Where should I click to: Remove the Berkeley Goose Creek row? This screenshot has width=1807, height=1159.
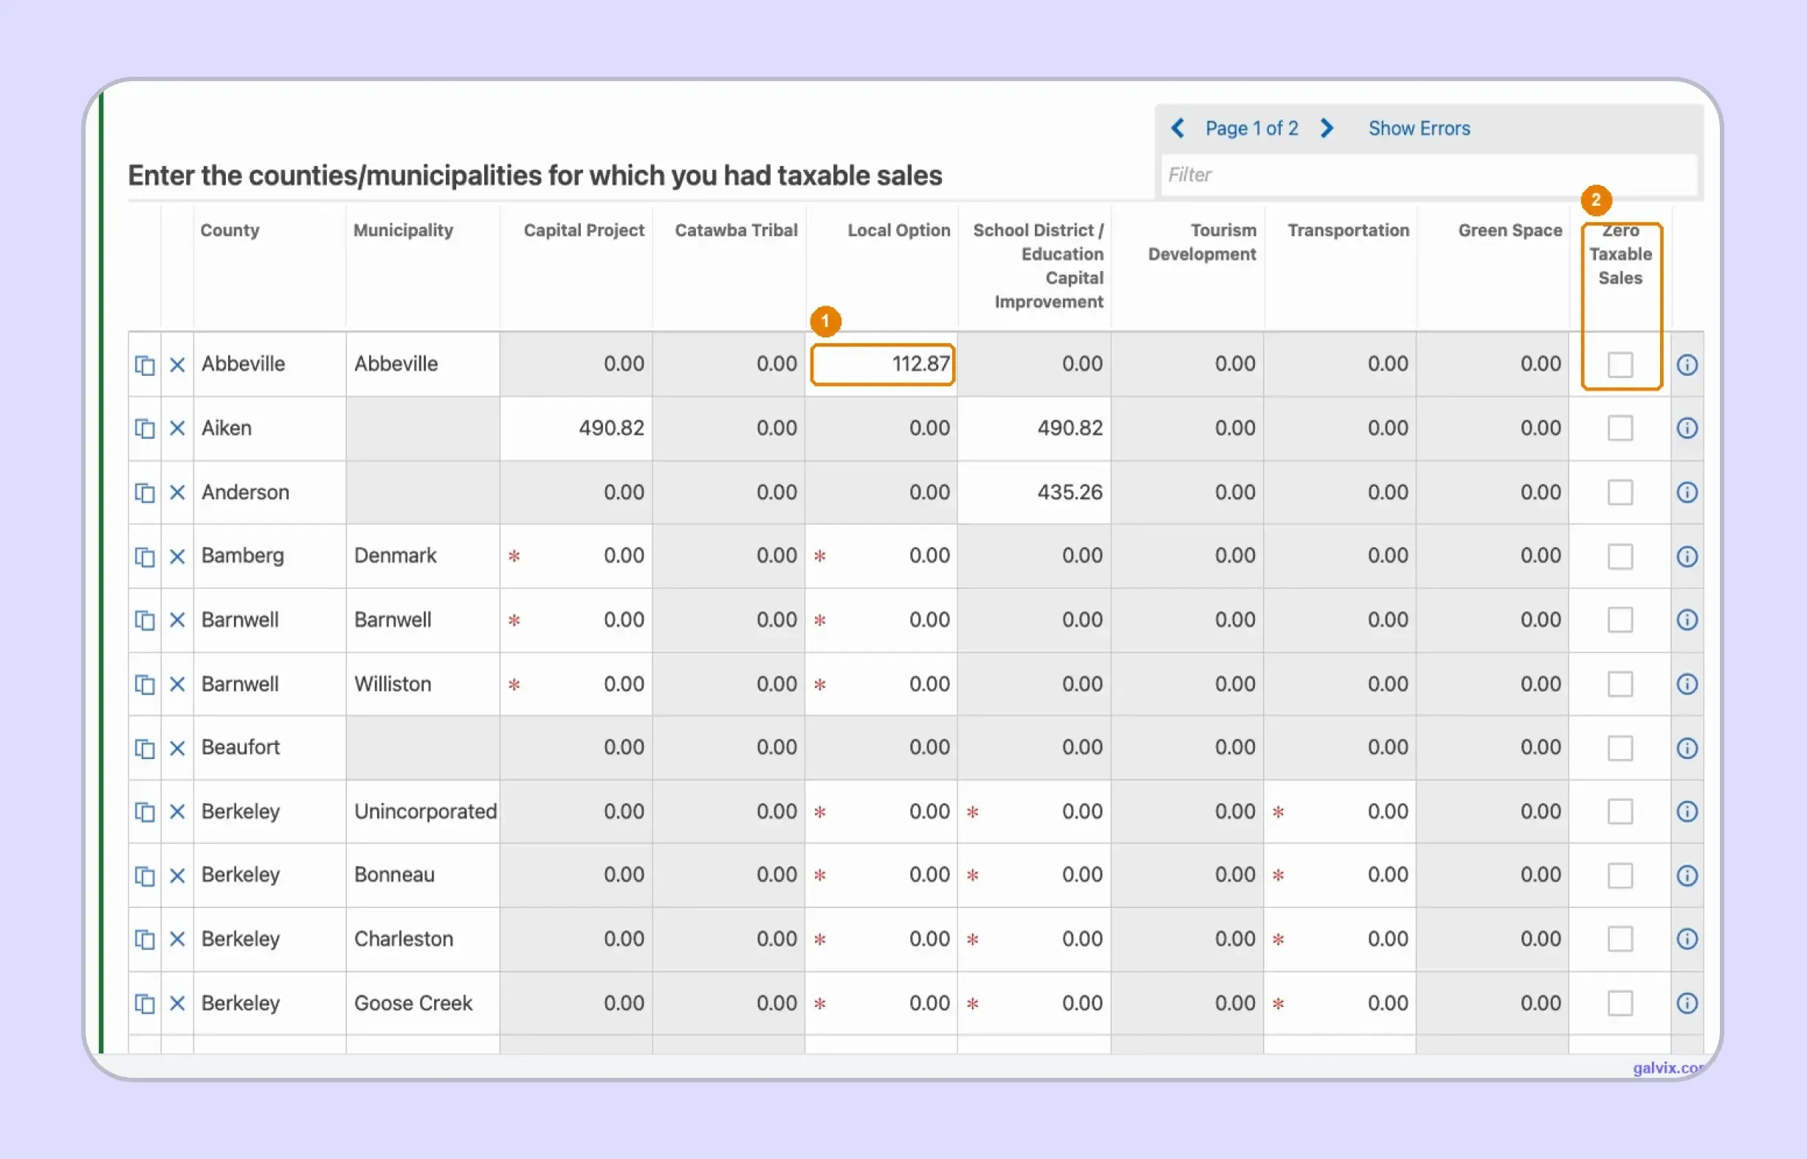(178, 1003)
